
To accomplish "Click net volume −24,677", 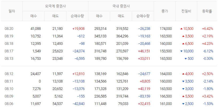I will click(x=144, y=74).
